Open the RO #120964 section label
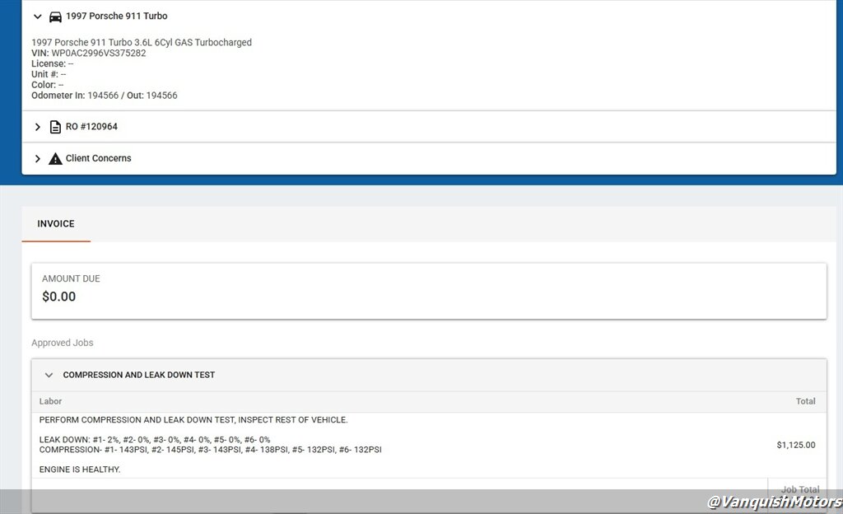The height and width of the screenshot is (514, 843). (x=91, y=127)
